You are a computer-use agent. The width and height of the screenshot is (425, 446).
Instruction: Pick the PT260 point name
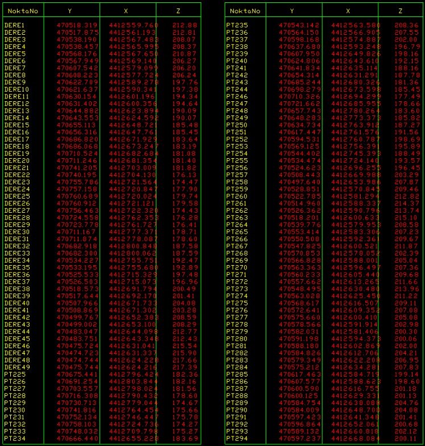237,196
